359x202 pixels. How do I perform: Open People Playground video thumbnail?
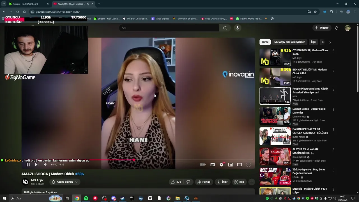(275, 96)
